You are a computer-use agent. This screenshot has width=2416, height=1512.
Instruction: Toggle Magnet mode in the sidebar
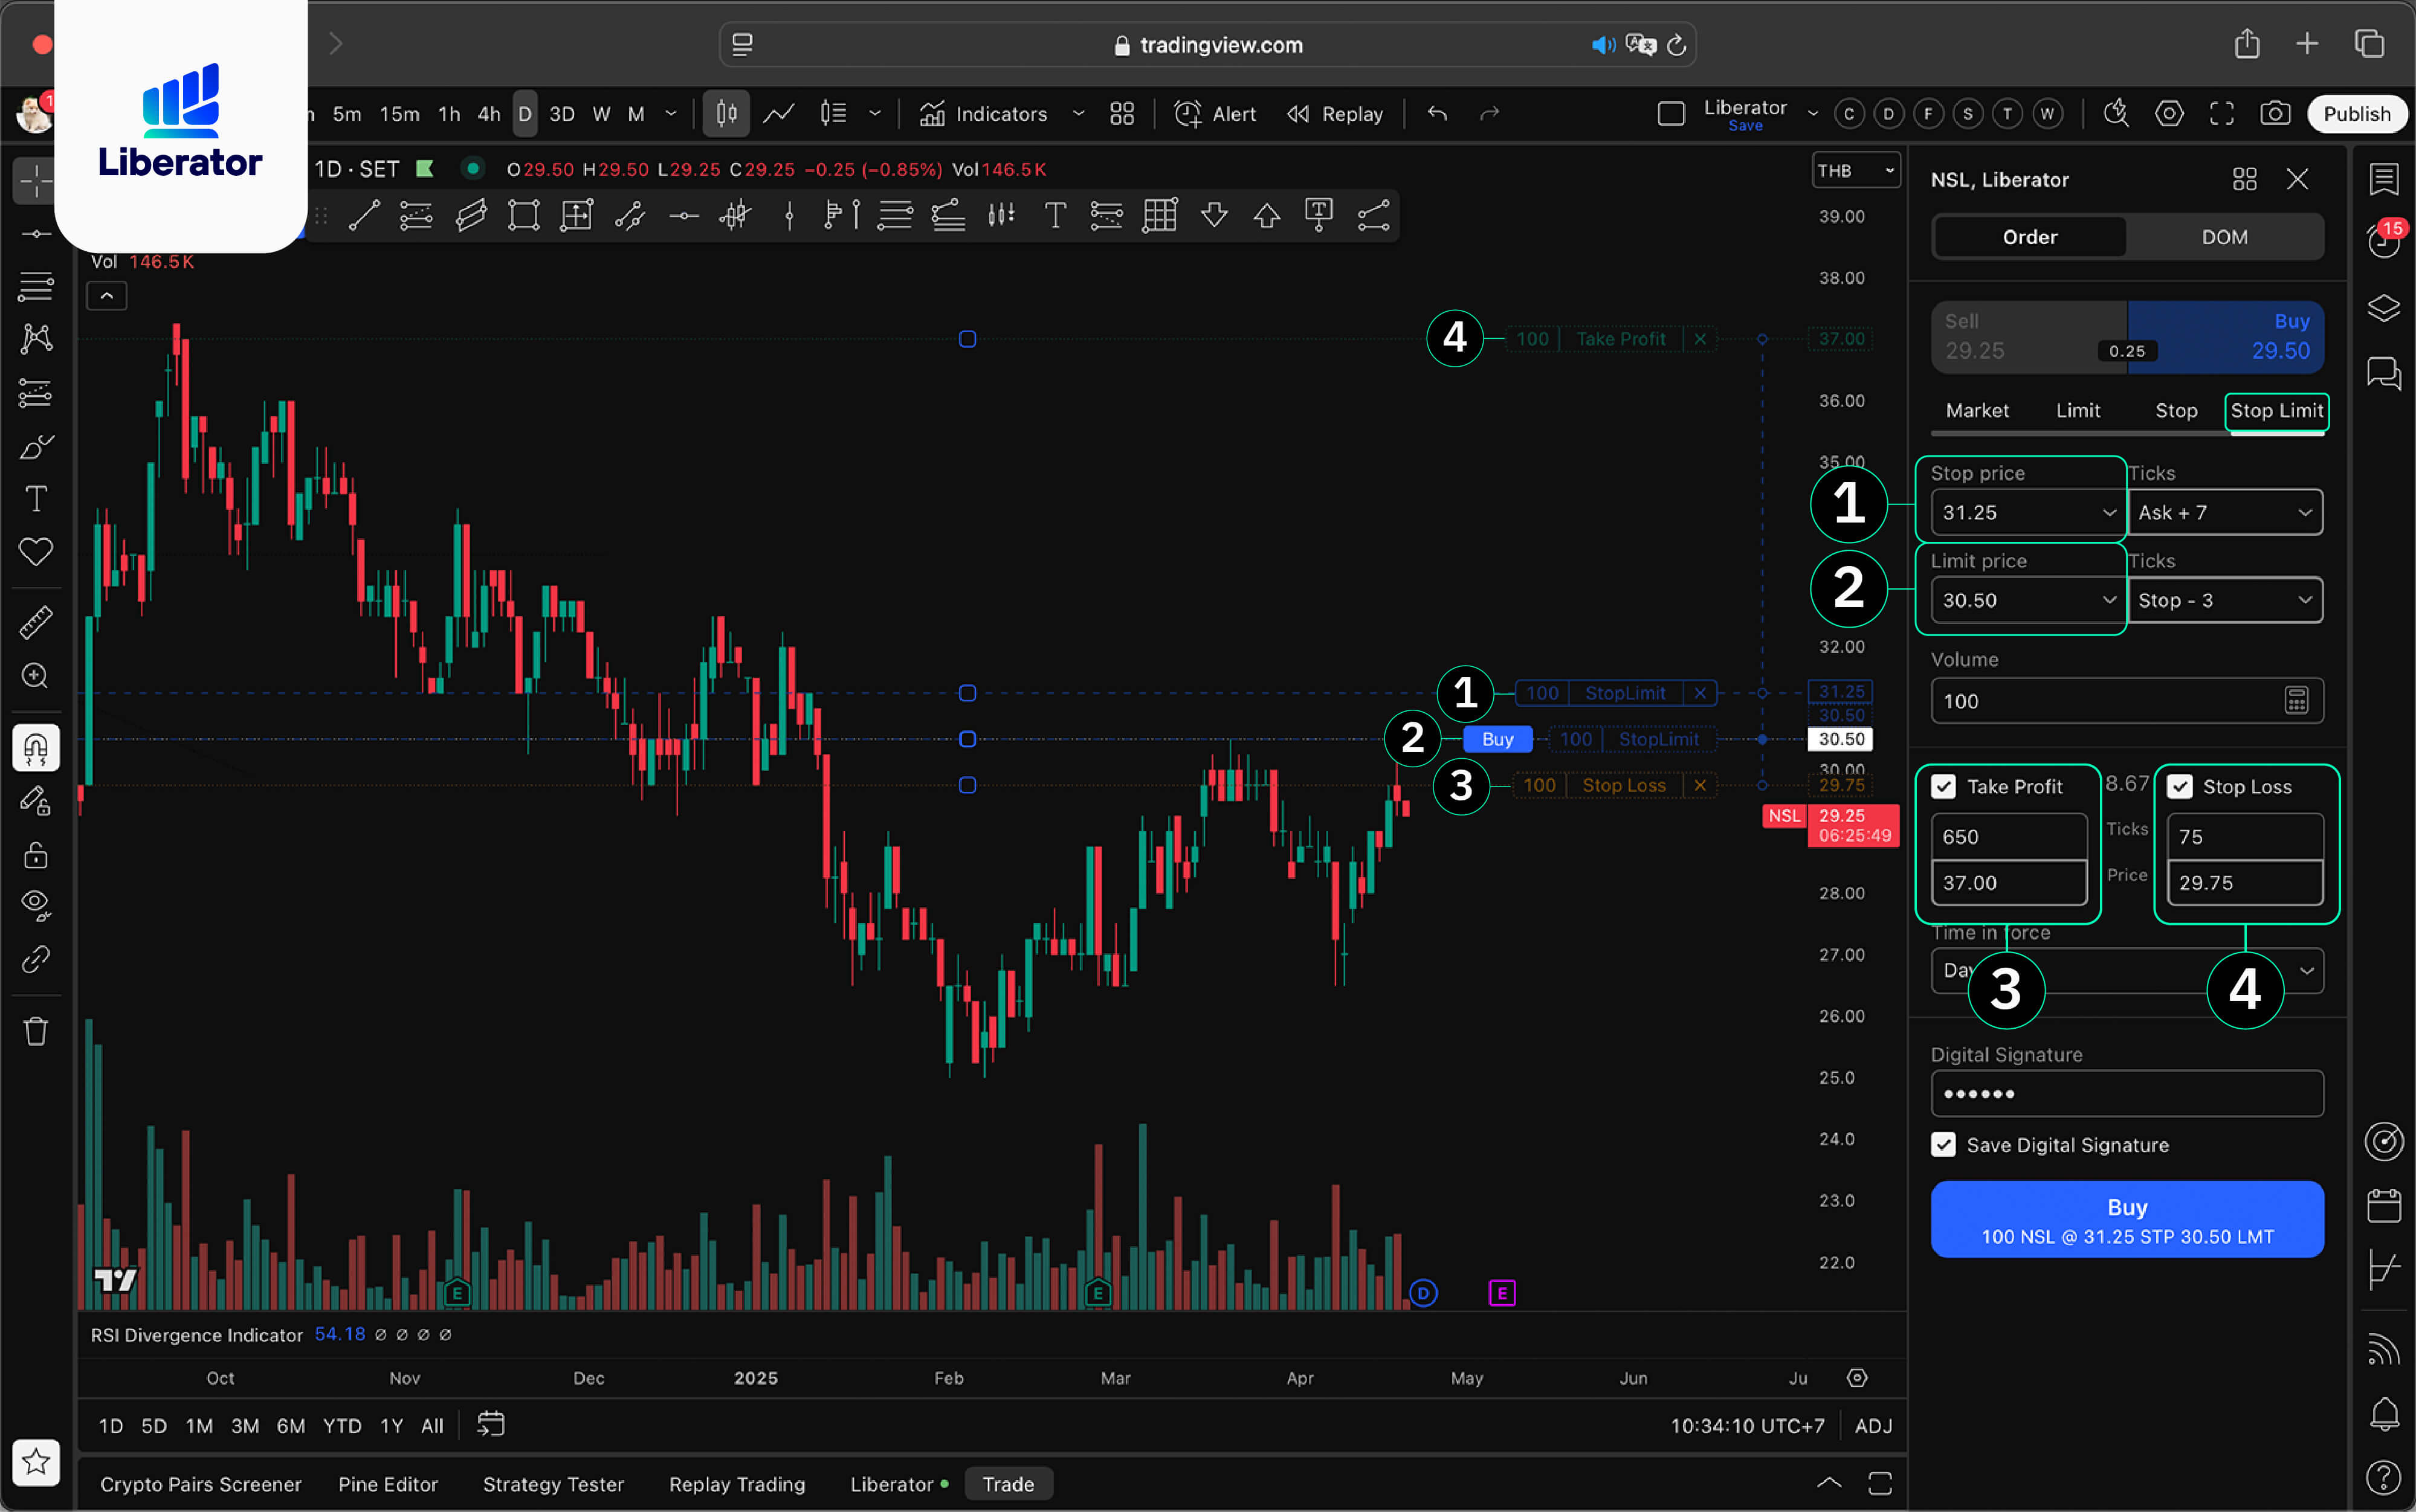pos(36,748)
